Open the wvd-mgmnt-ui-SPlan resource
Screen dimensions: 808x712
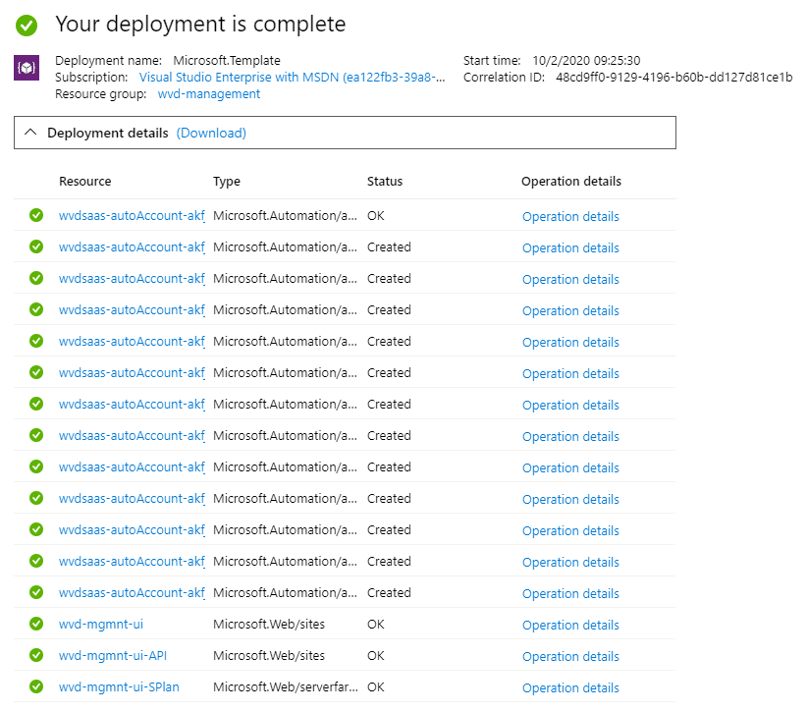pyautogui.click(x=119, y=687)
